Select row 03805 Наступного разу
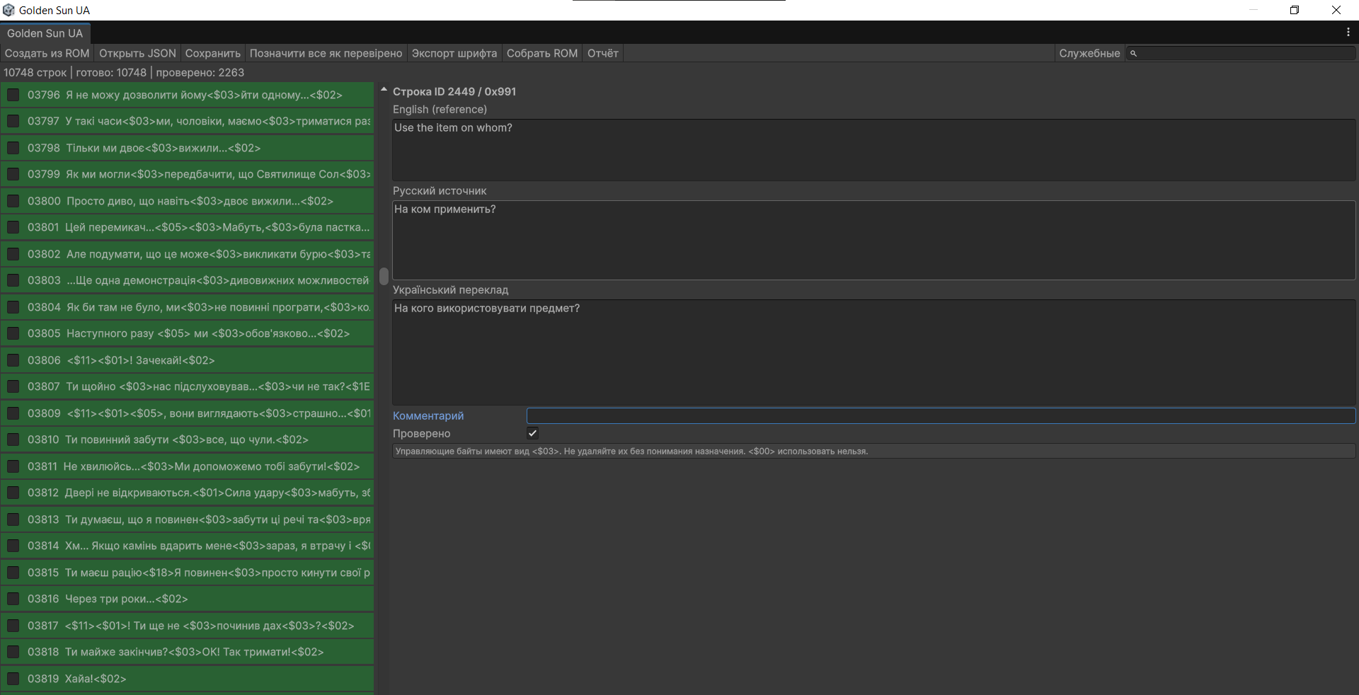The width and height of the screenshot is (1359, 695). [x=187, y=333]
